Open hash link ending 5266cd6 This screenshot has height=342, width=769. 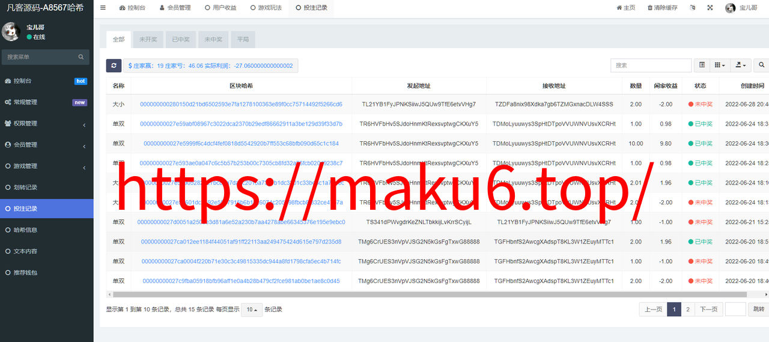(241, 105)
